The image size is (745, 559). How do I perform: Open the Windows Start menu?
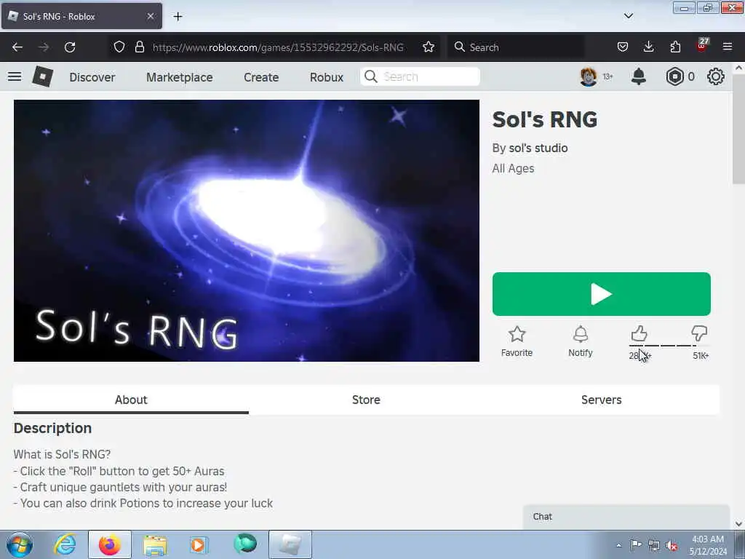(20, 544)
